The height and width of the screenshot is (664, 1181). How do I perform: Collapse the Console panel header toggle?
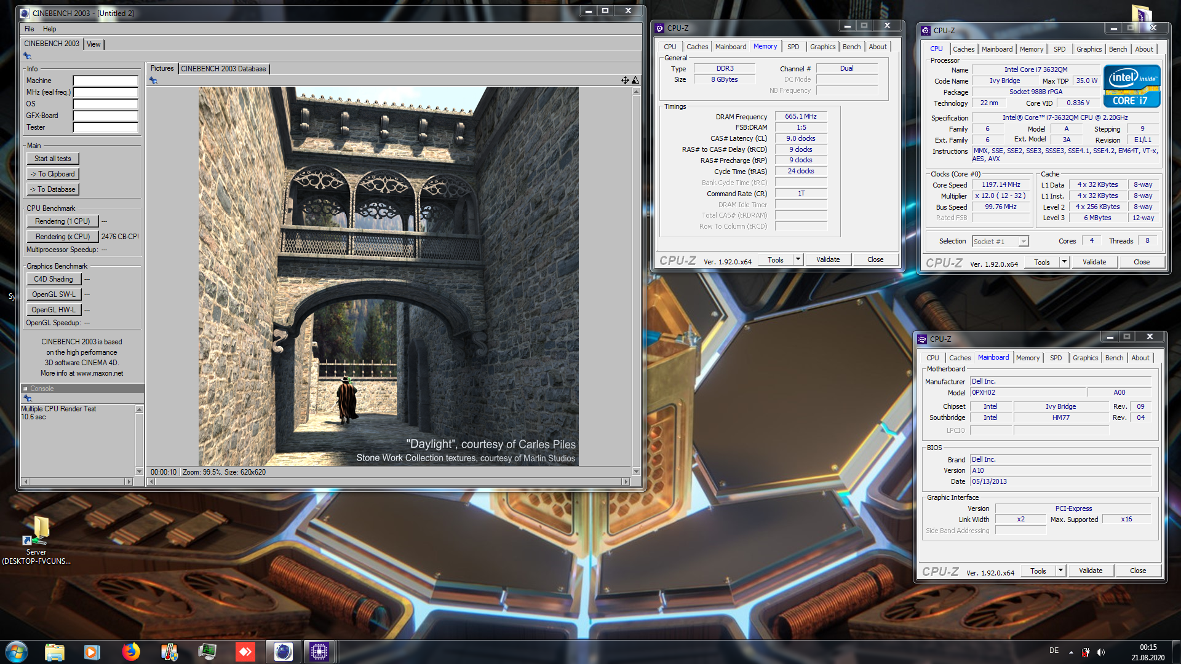tap(25, 389)
